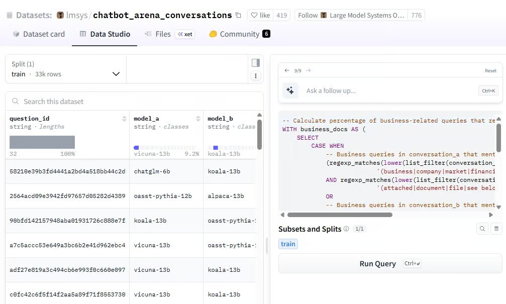Screen dimensions: 506x304
Task: Click the info icon next to Subsets and Splits
Action: tap(346, 229)
